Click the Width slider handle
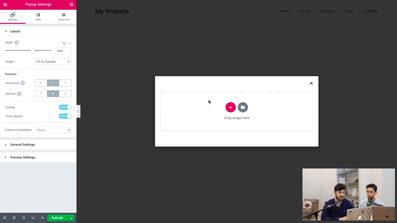Screen dimensions: 397x223 click(x=33, y=51)
